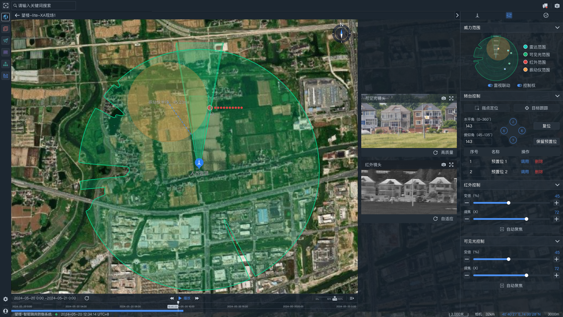Image resolution: width=563 pixels, height=317 pixels.
Task: Open the hierarchy tree icon in sidebar
Action: [6, 64]
